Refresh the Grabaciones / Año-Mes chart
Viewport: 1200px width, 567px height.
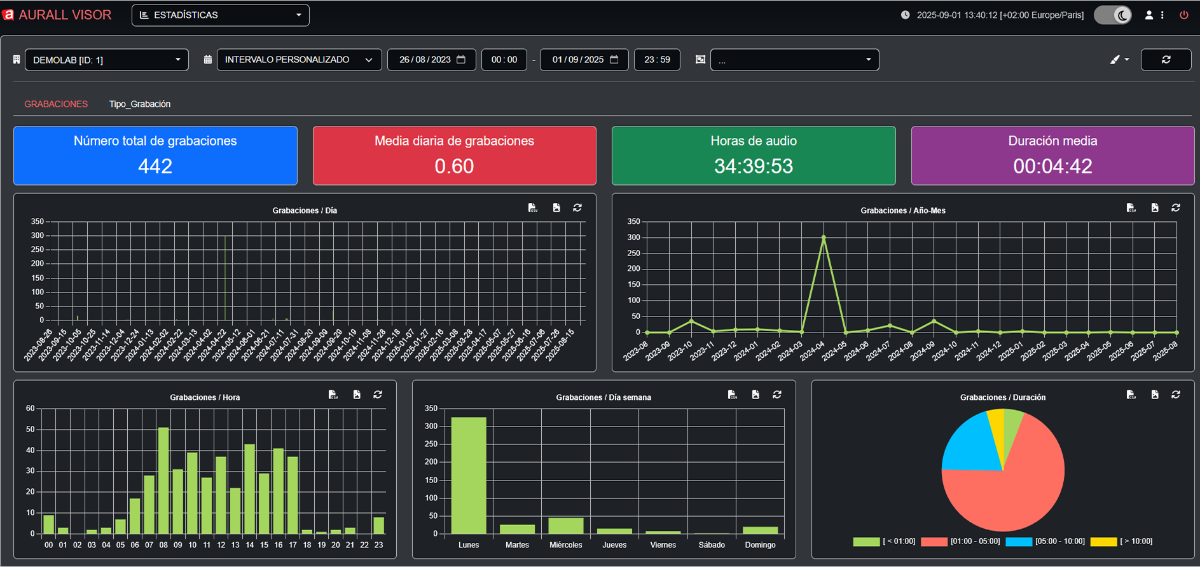(1175, 208)
